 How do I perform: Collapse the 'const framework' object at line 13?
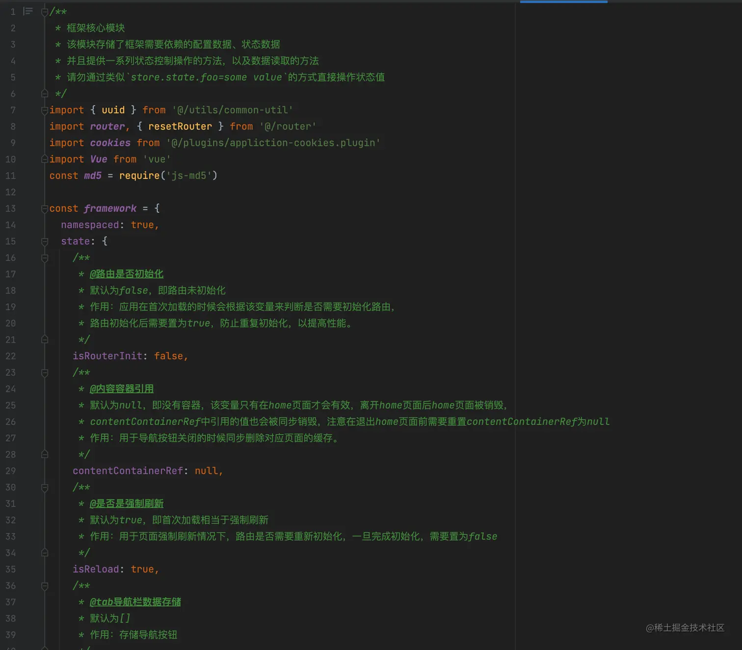tap(45, 208)
